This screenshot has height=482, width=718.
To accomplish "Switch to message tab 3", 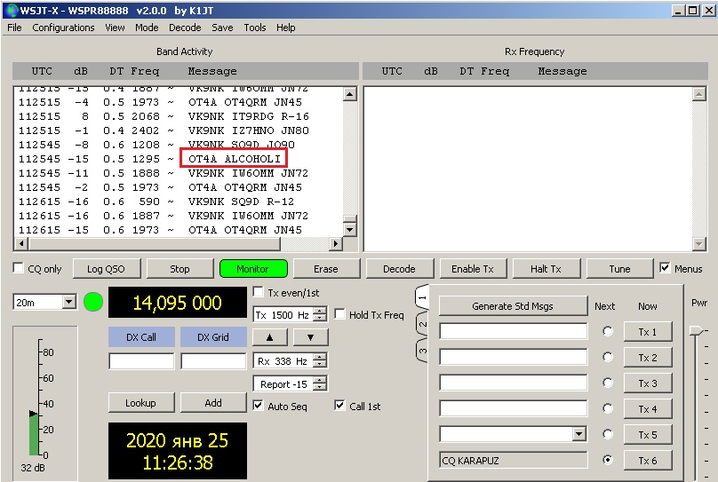I will click(x=422, y=352).
